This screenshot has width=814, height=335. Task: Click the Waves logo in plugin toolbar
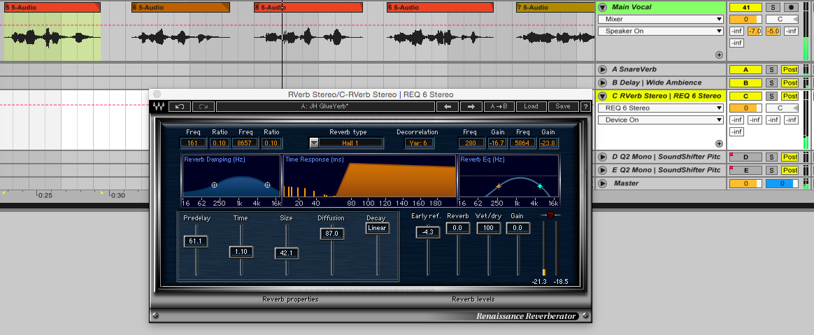[x=158, y=106]
